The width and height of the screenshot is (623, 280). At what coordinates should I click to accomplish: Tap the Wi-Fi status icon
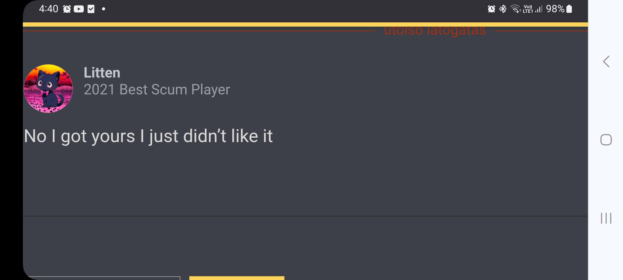coord(516,9)
